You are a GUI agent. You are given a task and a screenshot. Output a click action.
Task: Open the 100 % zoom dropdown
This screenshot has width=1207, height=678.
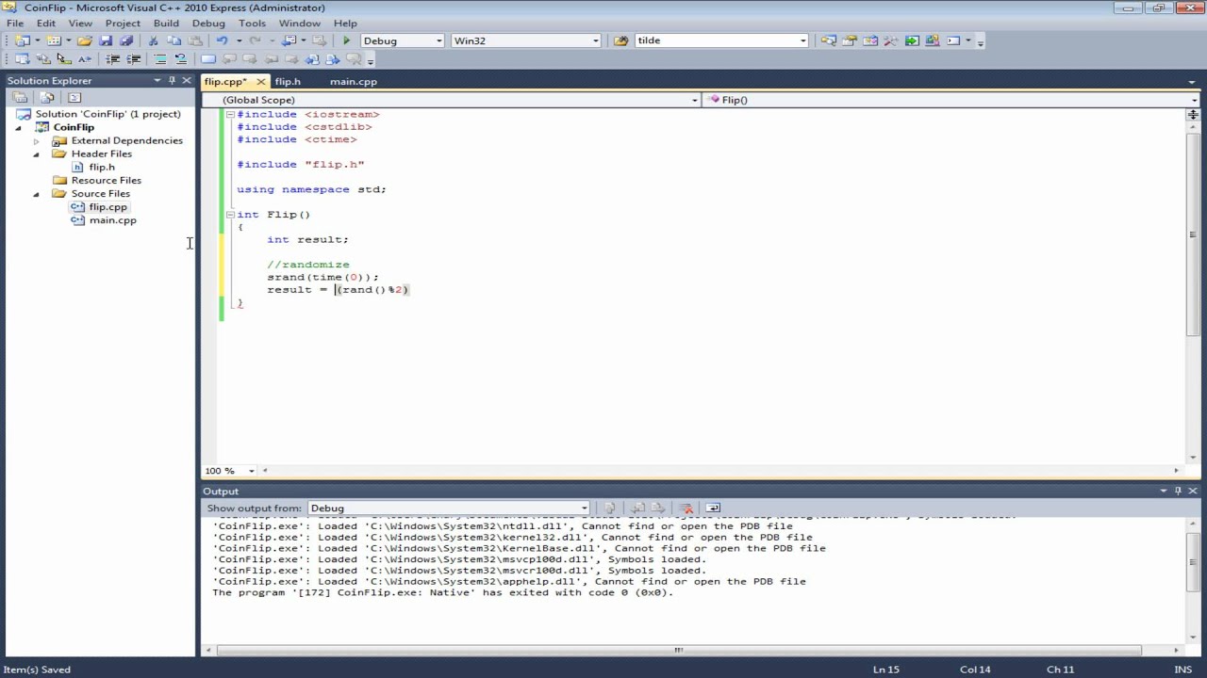[x=251, y=471]
